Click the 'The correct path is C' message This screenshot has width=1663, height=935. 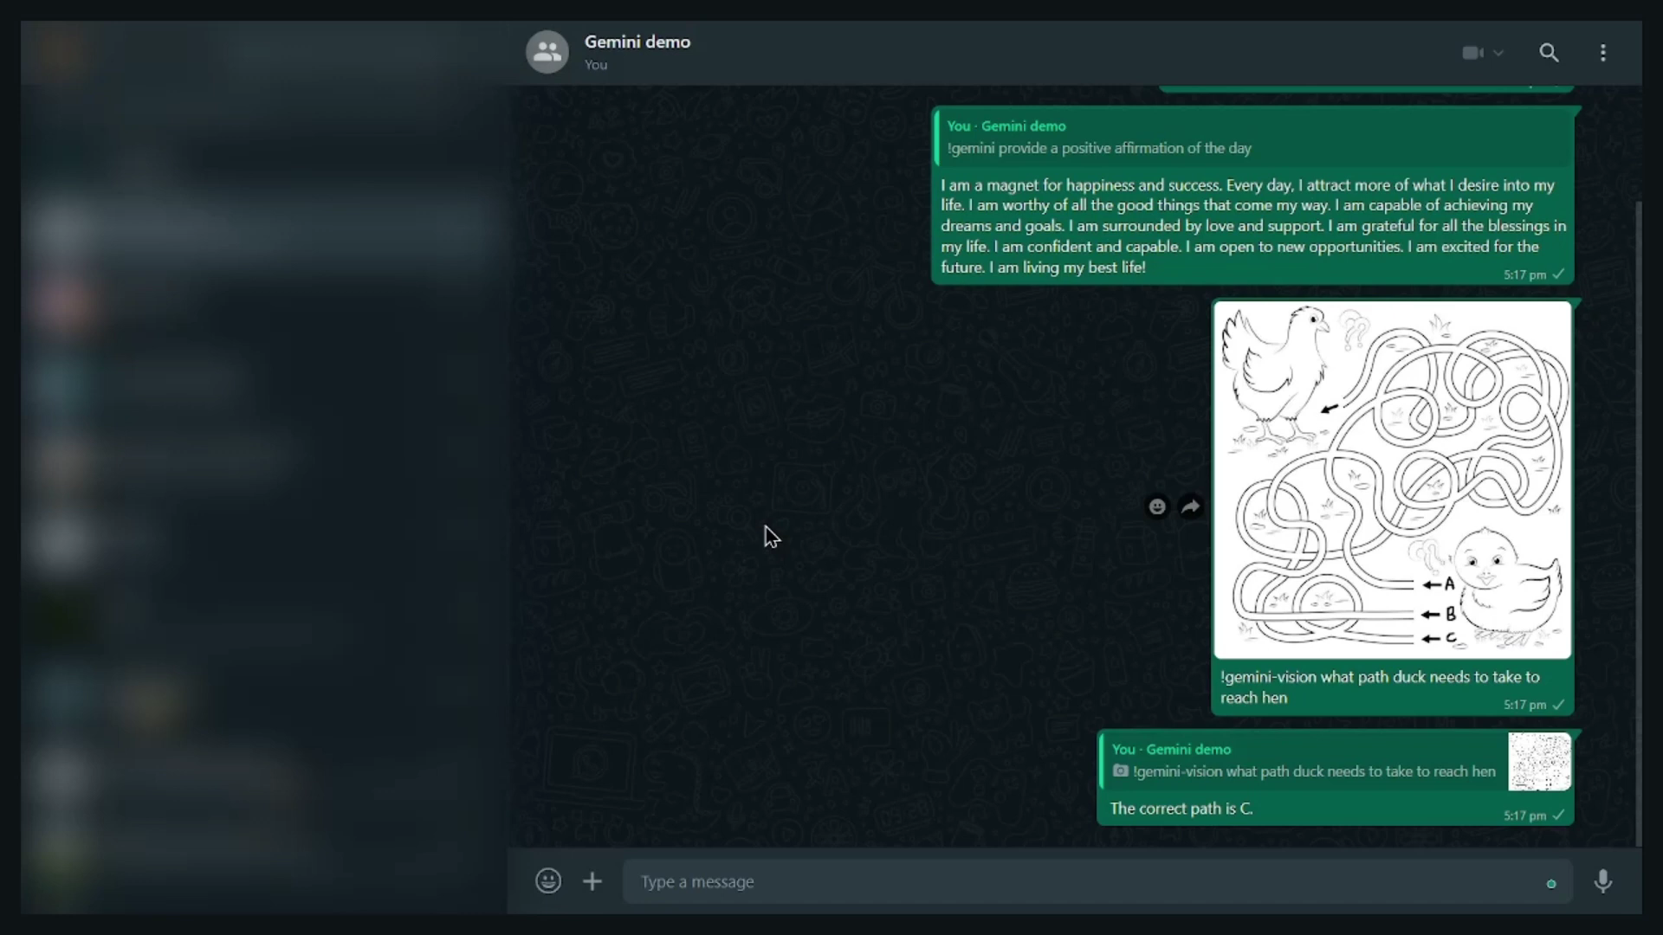click(1181, 809)
